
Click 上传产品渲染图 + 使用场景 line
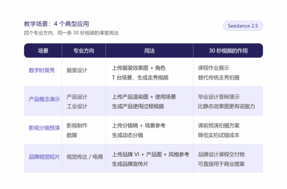coord(144,97)
